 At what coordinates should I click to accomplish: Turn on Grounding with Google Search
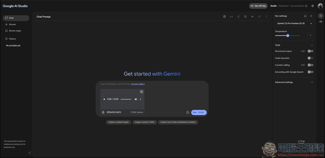tap(310, 72)
